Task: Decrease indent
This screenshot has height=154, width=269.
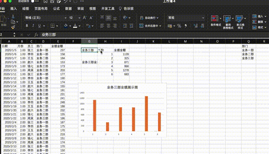Action: pos(125,26)
